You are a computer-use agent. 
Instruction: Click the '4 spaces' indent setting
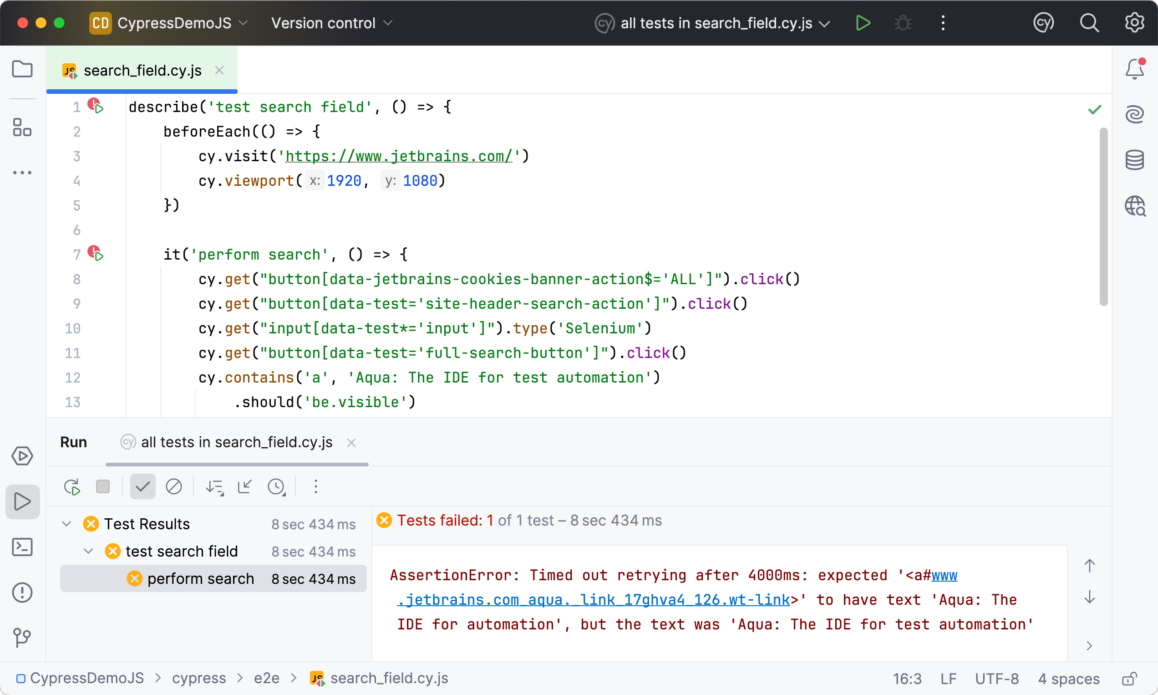coord(1068,679)
